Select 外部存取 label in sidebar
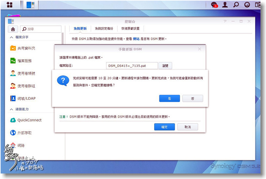Image resolution: width=266 pixels, height=179 pixels. pyautogui.click(x=24, y=133)
